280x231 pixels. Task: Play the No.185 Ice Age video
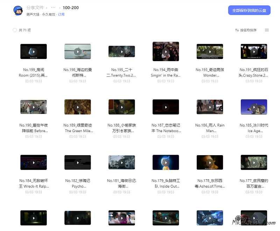254,107
